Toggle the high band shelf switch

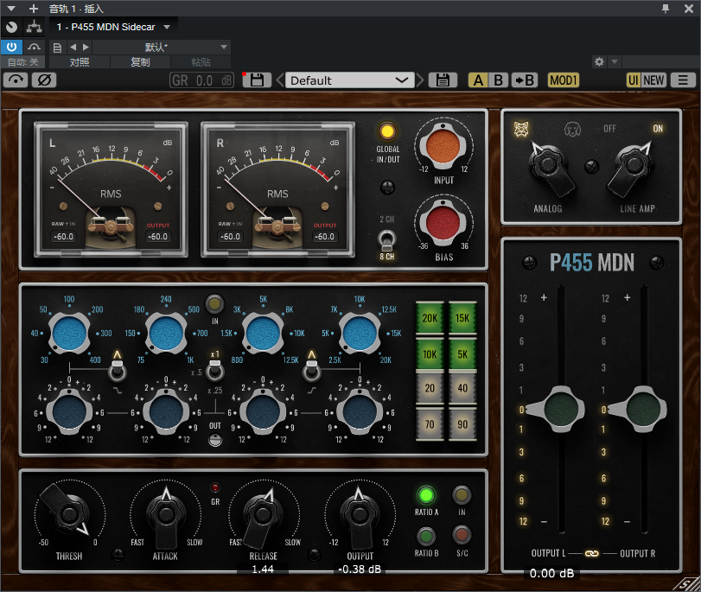point(312,371)
